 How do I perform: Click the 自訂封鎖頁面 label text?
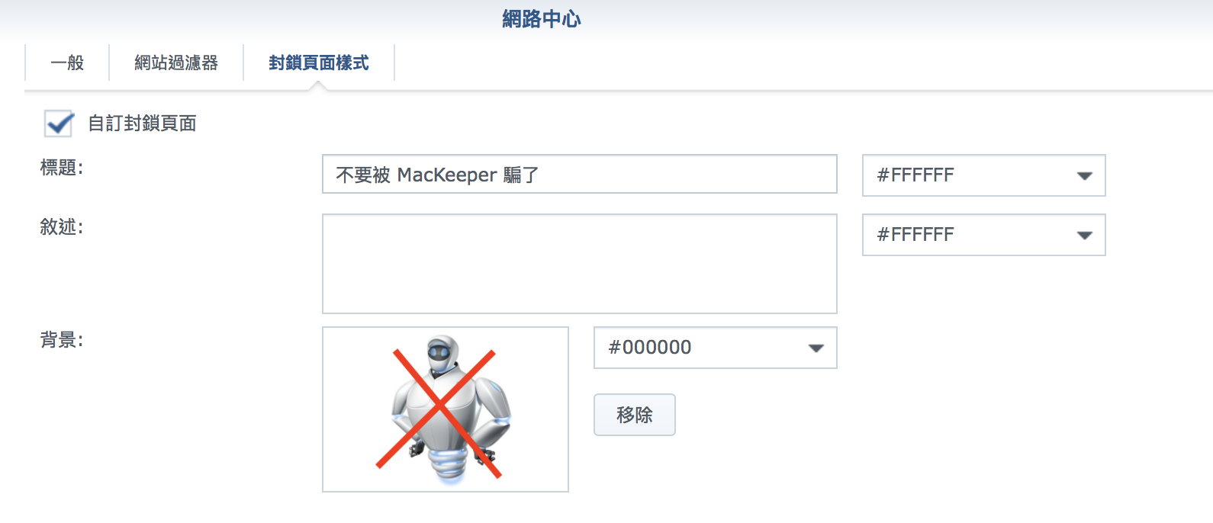(x=143, y=124)
